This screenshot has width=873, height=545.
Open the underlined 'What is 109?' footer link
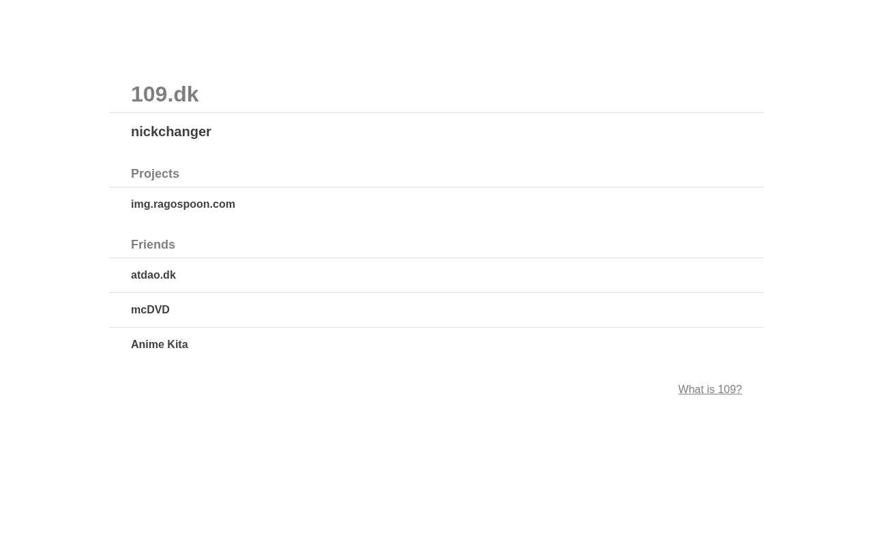(709, 389)
